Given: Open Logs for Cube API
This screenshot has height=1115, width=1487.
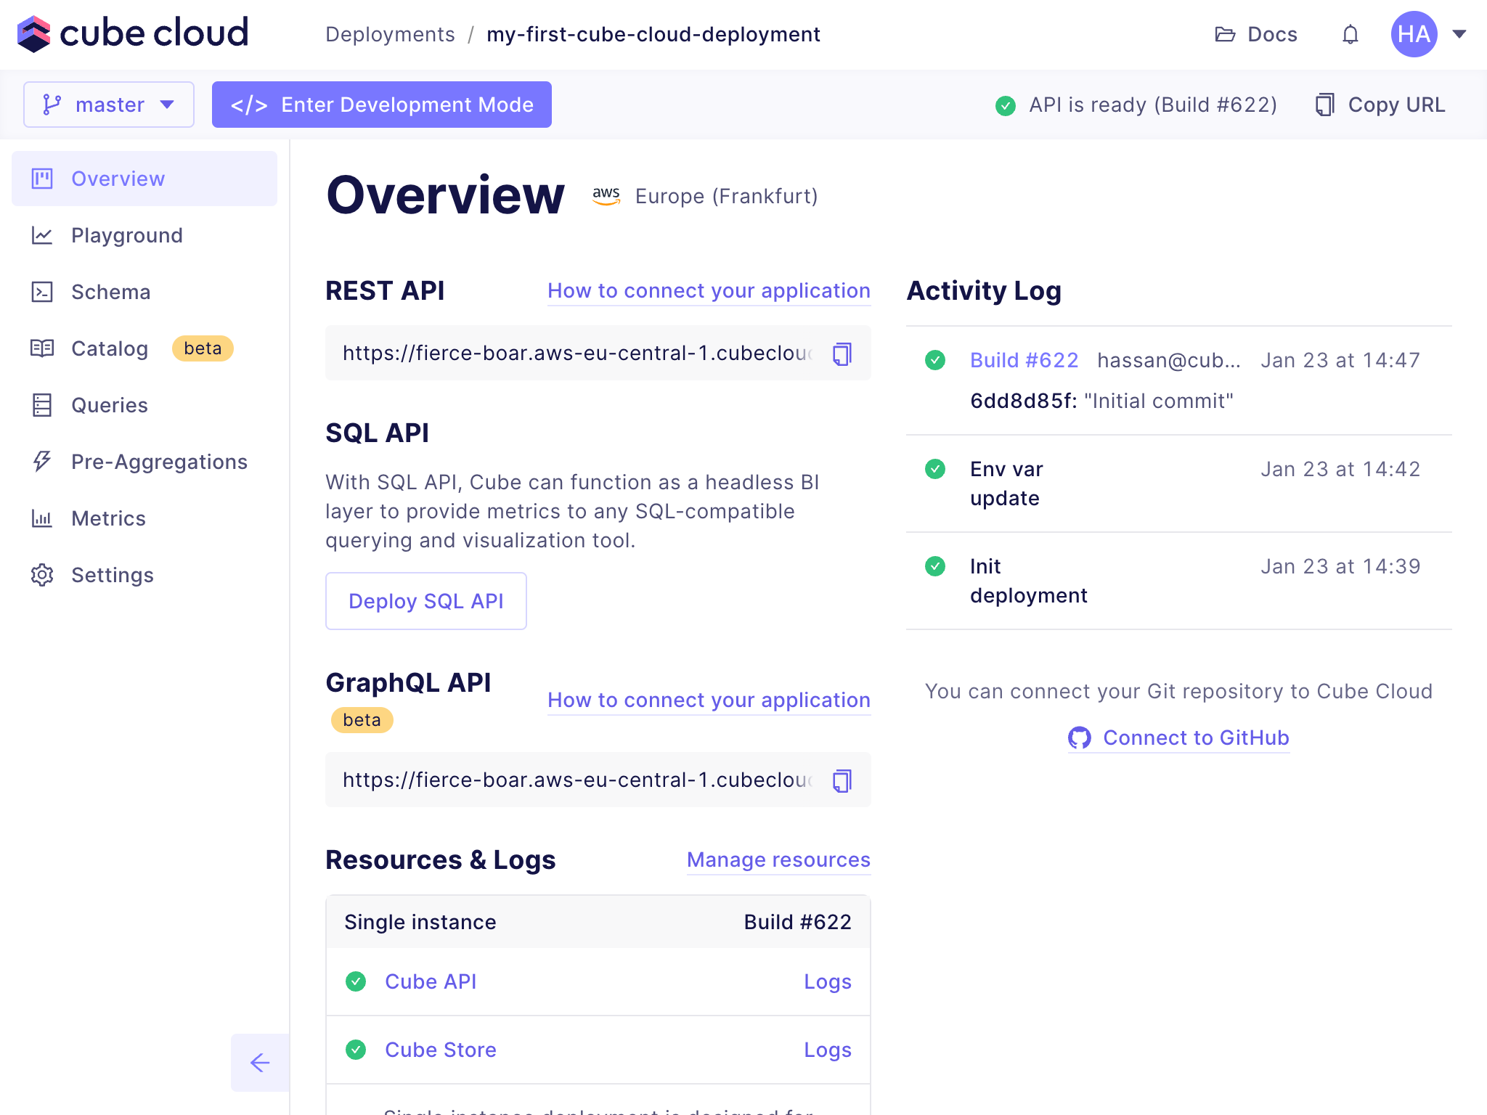Looking at the screenshot, I should 828,981.
